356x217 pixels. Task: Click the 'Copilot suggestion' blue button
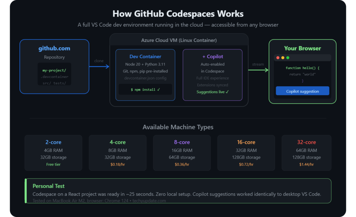pyautogui.click(x=302, y=91)
